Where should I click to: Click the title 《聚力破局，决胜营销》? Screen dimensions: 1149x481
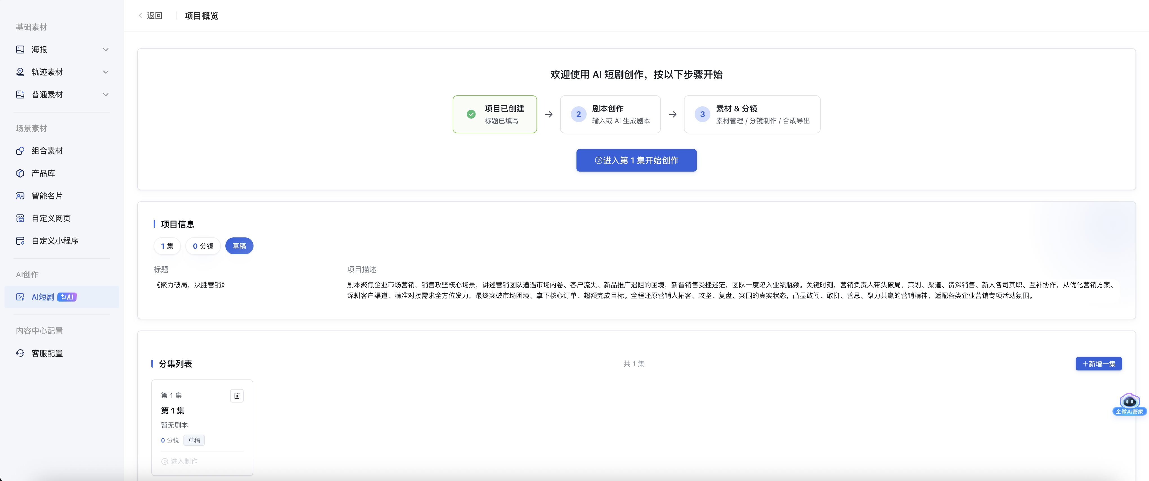190,285
